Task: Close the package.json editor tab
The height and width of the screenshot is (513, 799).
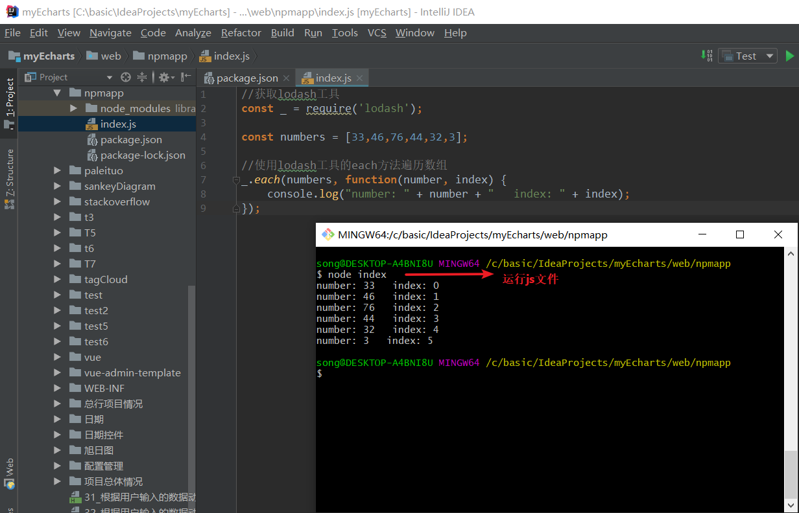Action: coord(287,78)
